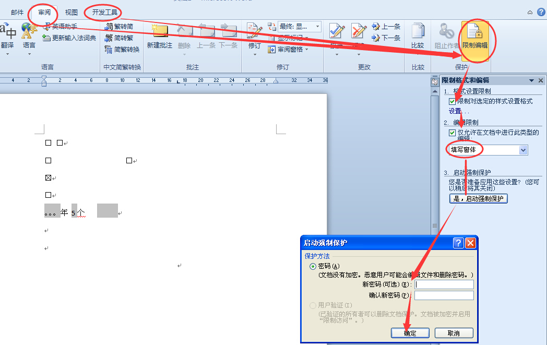Click 新建批注 new comment icon
Screen dimensions: 547x345
tap(160, 32)
